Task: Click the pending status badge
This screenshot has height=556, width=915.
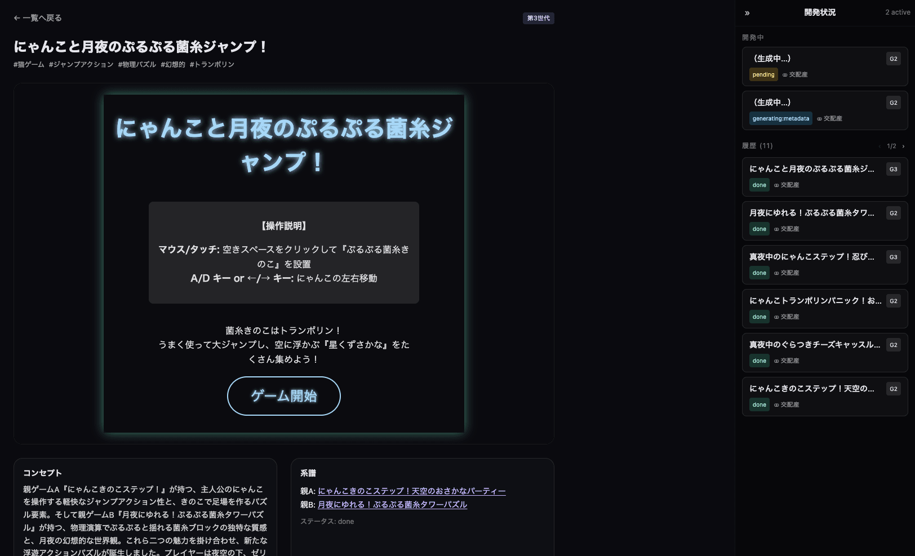Action: pyautogui.click(x=763, y=75)
